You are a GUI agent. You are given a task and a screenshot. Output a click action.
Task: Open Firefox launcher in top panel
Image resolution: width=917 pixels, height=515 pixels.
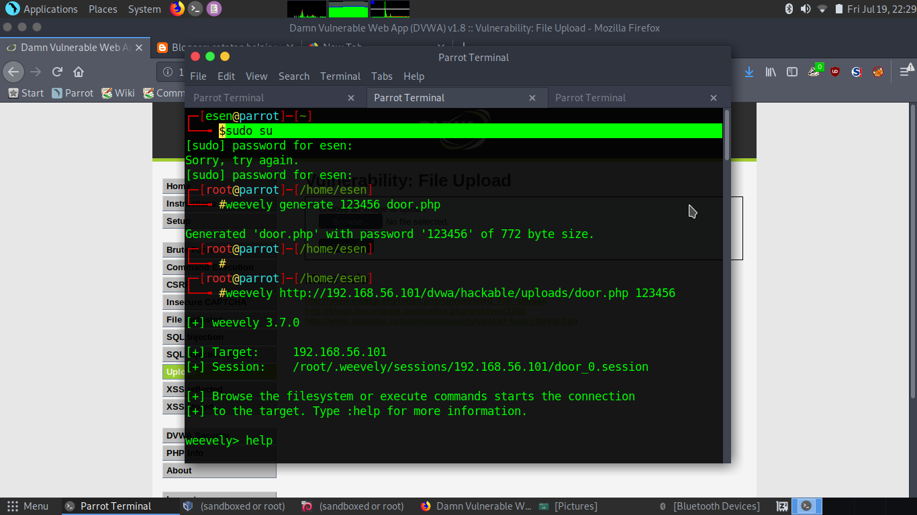[x=177, y=9]
